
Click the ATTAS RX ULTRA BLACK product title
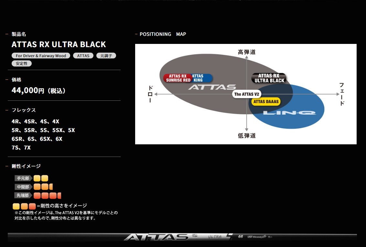click(59, 44)
